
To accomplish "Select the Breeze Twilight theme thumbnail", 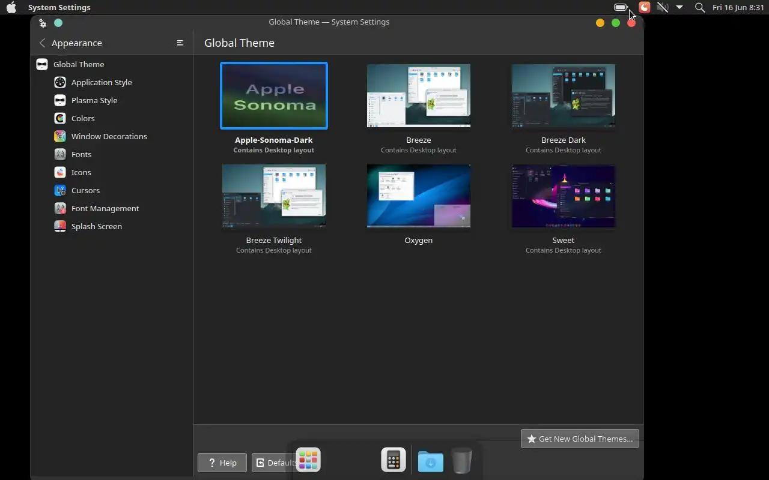I will (274, 196).
